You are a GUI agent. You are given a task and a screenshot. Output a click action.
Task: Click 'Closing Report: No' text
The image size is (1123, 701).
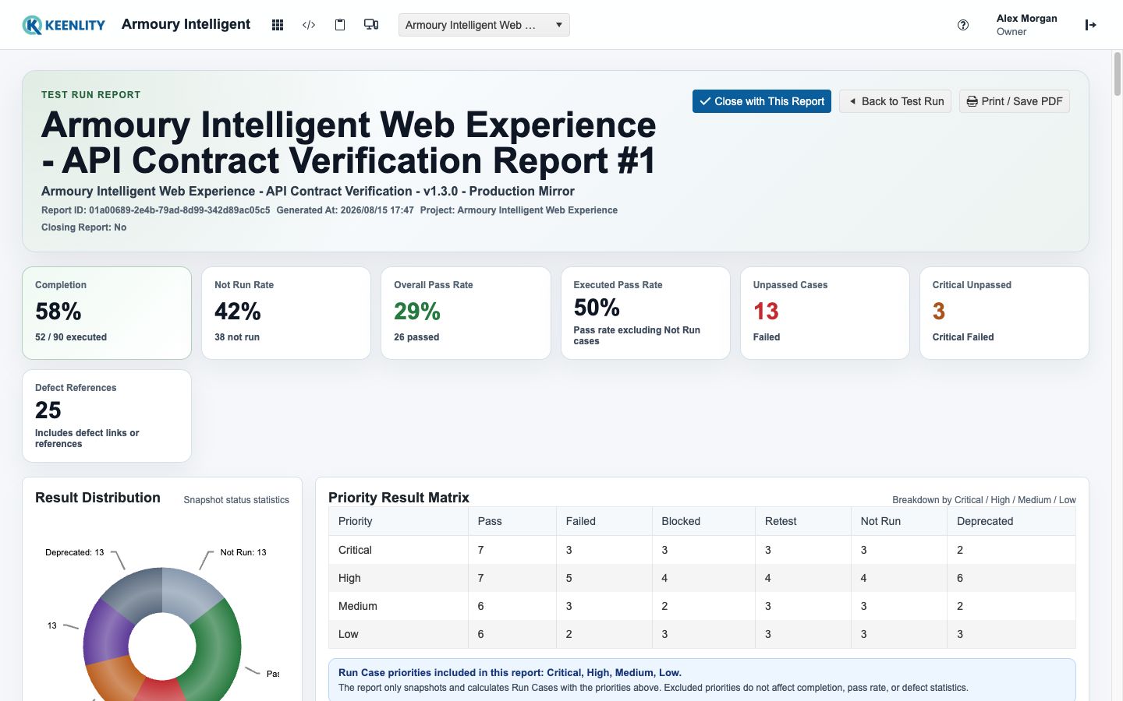click(x=84, y=227)
